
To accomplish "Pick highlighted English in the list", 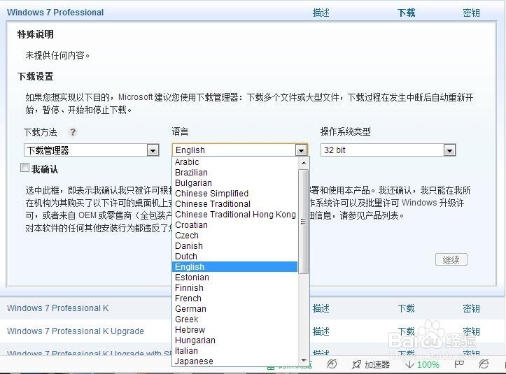I will coord(234,266).
